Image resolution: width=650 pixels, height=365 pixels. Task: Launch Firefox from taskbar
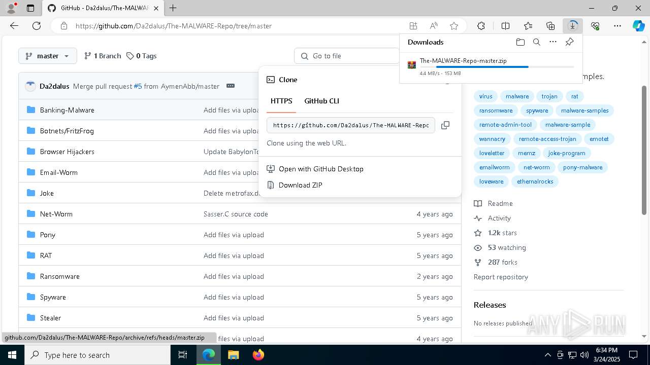pos(258,355)
